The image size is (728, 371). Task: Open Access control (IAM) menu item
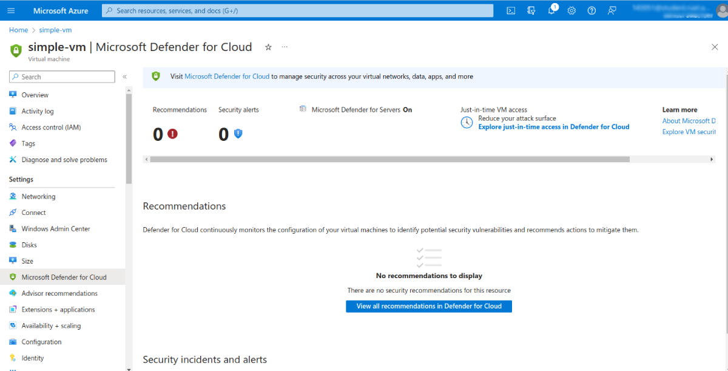pos(51,128)
